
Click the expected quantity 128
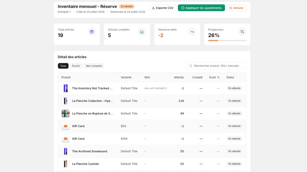tap(181, 101)
